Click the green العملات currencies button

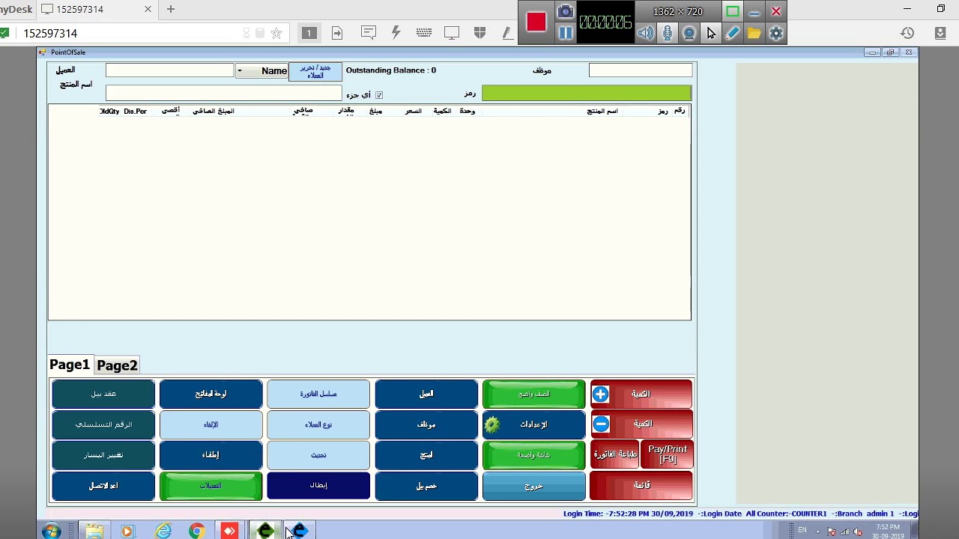(x=211, y=486)
